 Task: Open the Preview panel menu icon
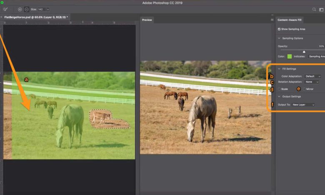pos(272,19)
